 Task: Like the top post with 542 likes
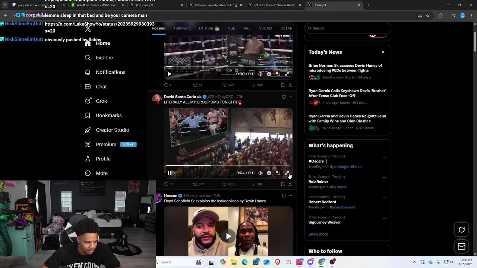point(228,85)
